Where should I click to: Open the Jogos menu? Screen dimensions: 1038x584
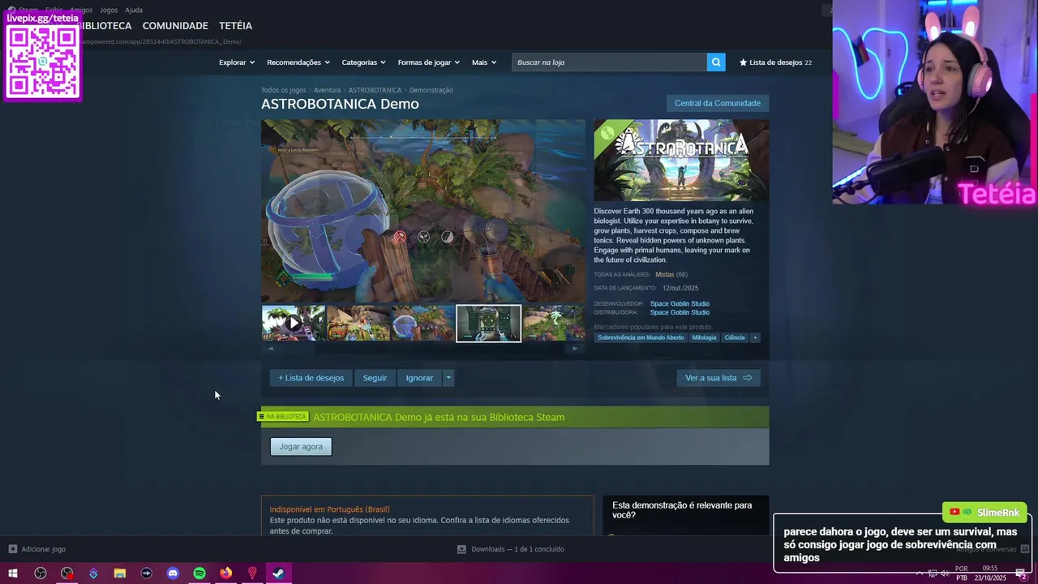point(109,10)
